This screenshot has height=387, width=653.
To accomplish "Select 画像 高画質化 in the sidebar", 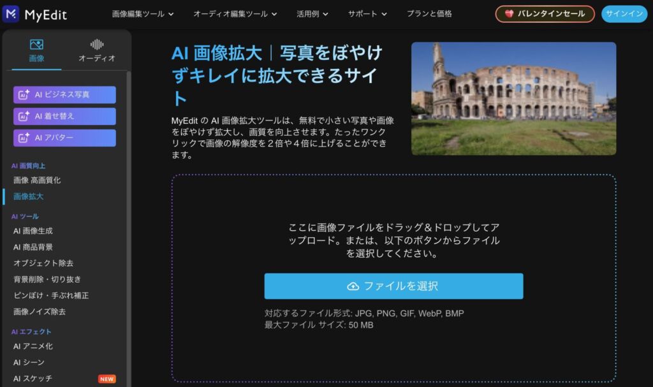I will point(37,180).
